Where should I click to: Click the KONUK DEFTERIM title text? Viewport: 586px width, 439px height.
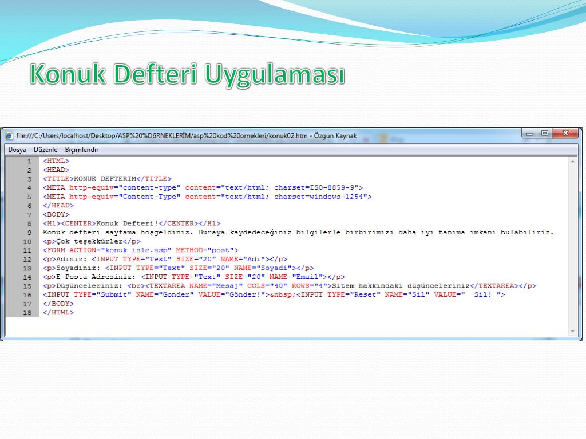point(105,179)
